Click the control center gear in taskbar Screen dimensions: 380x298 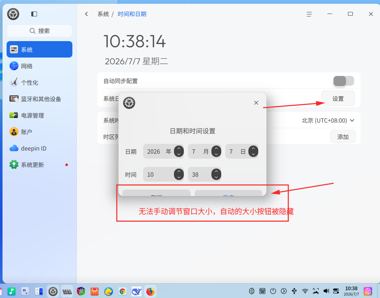pyautogui.click(x=53, y=291)
